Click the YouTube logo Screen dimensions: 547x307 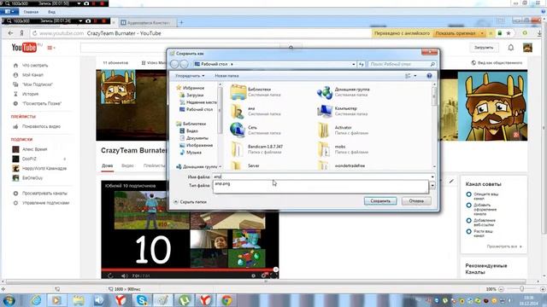point(24,48)
